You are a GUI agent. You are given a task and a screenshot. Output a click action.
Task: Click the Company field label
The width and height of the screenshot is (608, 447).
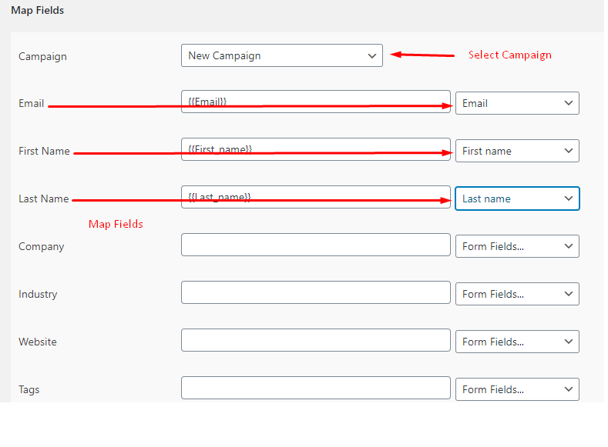click(x=42, y=246)
